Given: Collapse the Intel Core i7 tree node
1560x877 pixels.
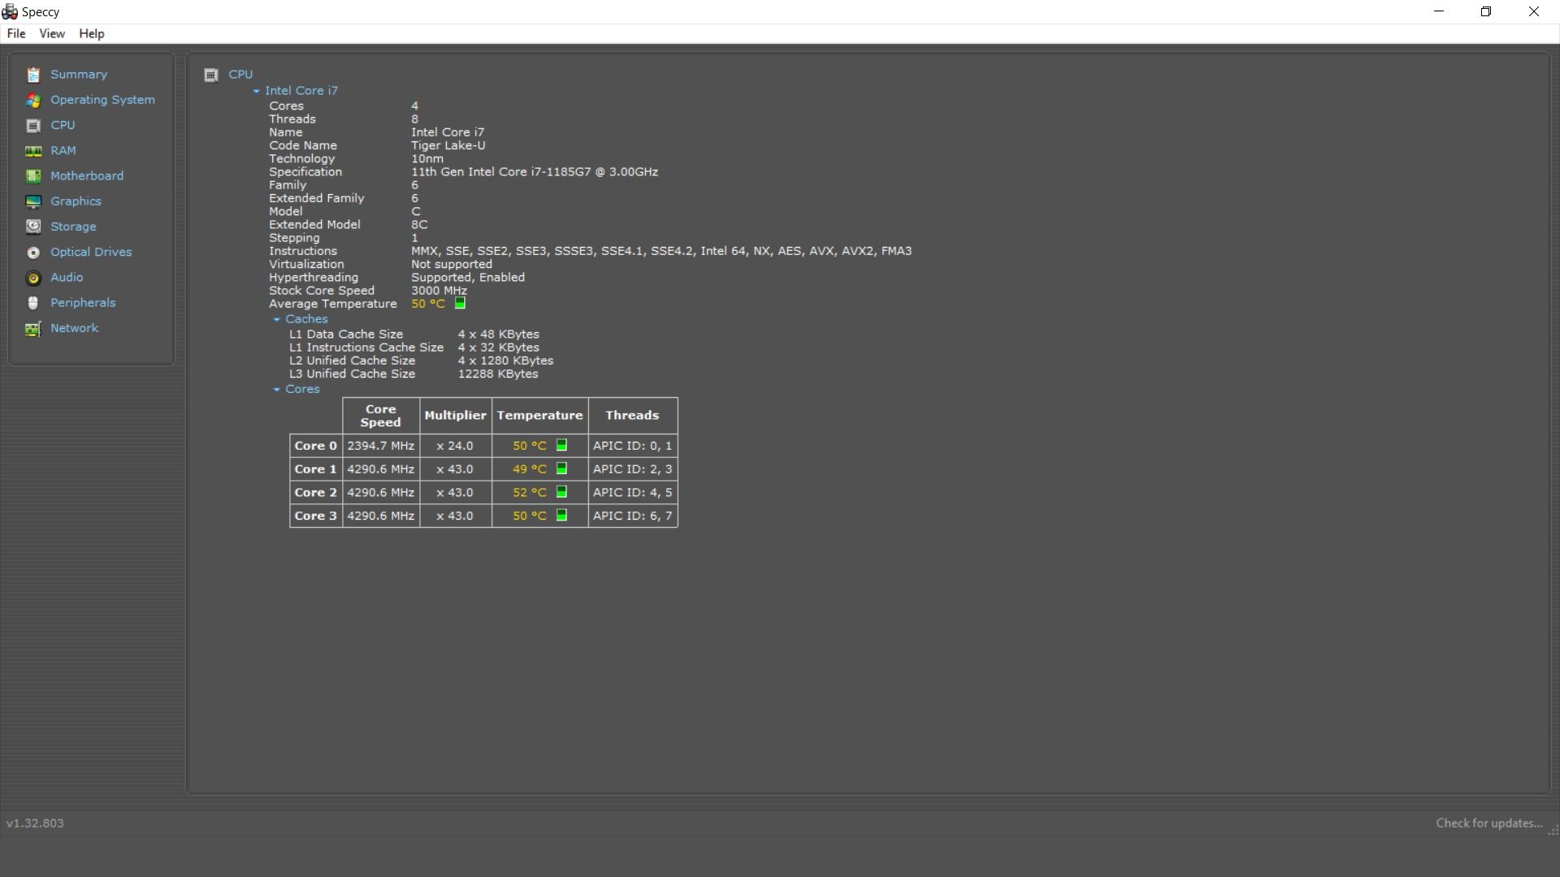Looking at the screenshot, I should pyautogui.click(x=256, y=92).
